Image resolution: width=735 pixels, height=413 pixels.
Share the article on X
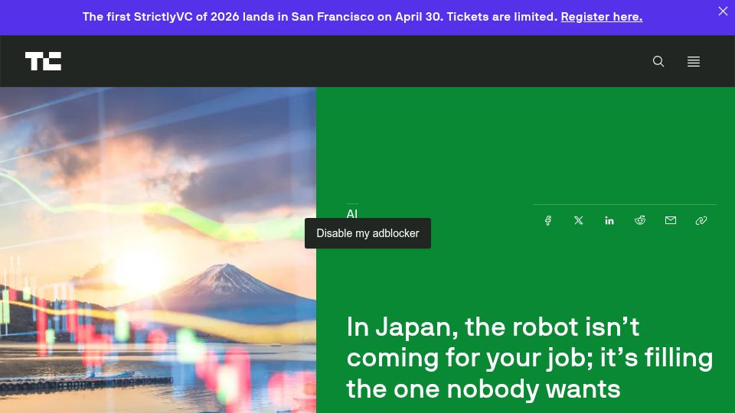point(579,220)
